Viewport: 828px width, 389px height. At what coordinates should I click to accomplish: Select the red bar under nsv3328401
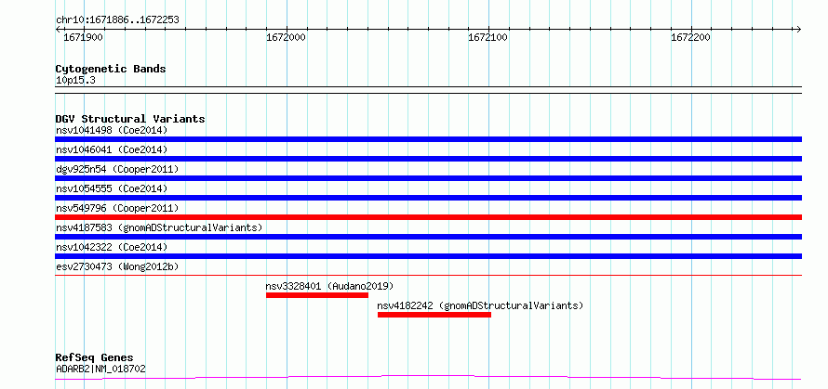[317, 295]
